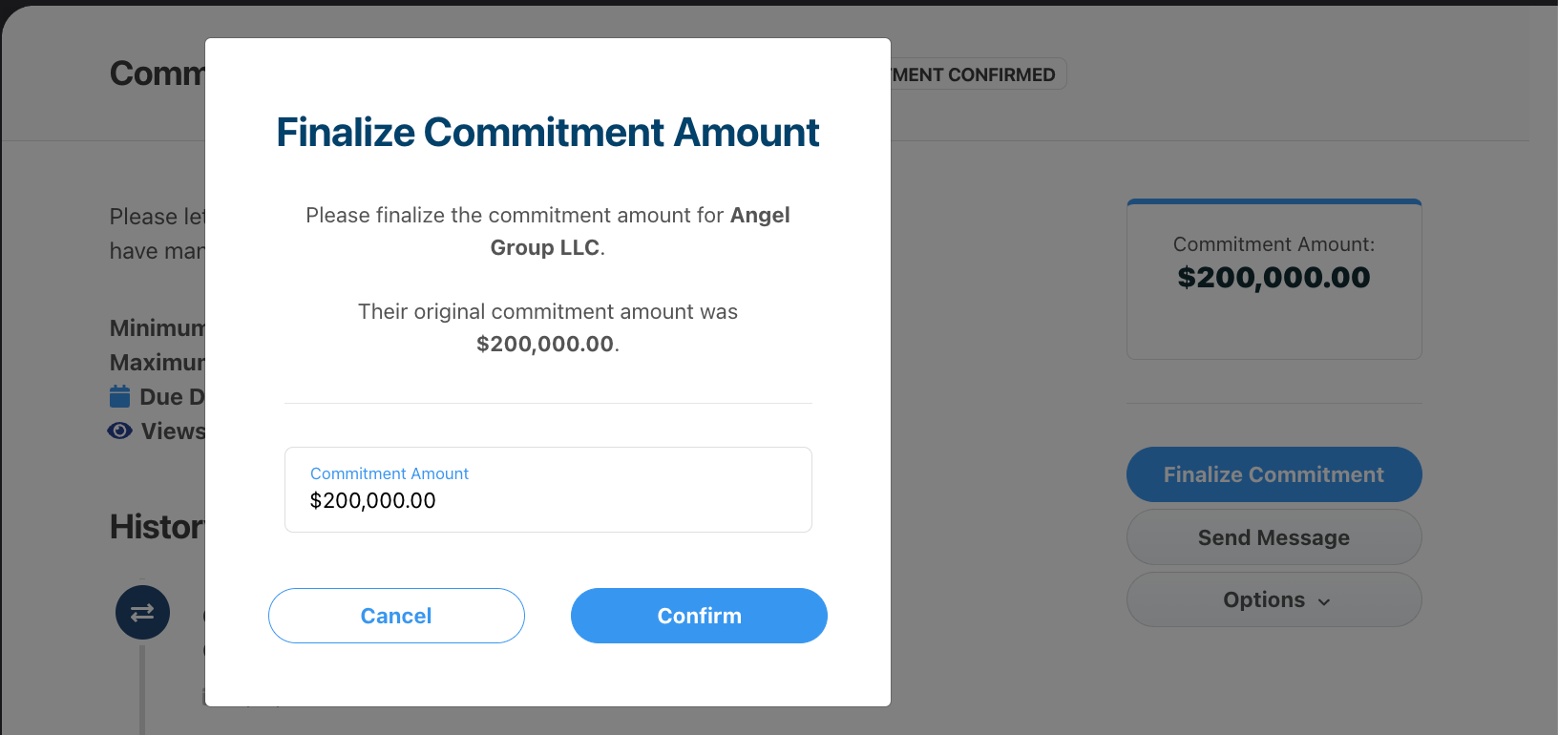This screenshot has height=735, width=1558.
Task: Expand the chevron beside Options
Action: pyautogui.click(x=1324, y=601)
